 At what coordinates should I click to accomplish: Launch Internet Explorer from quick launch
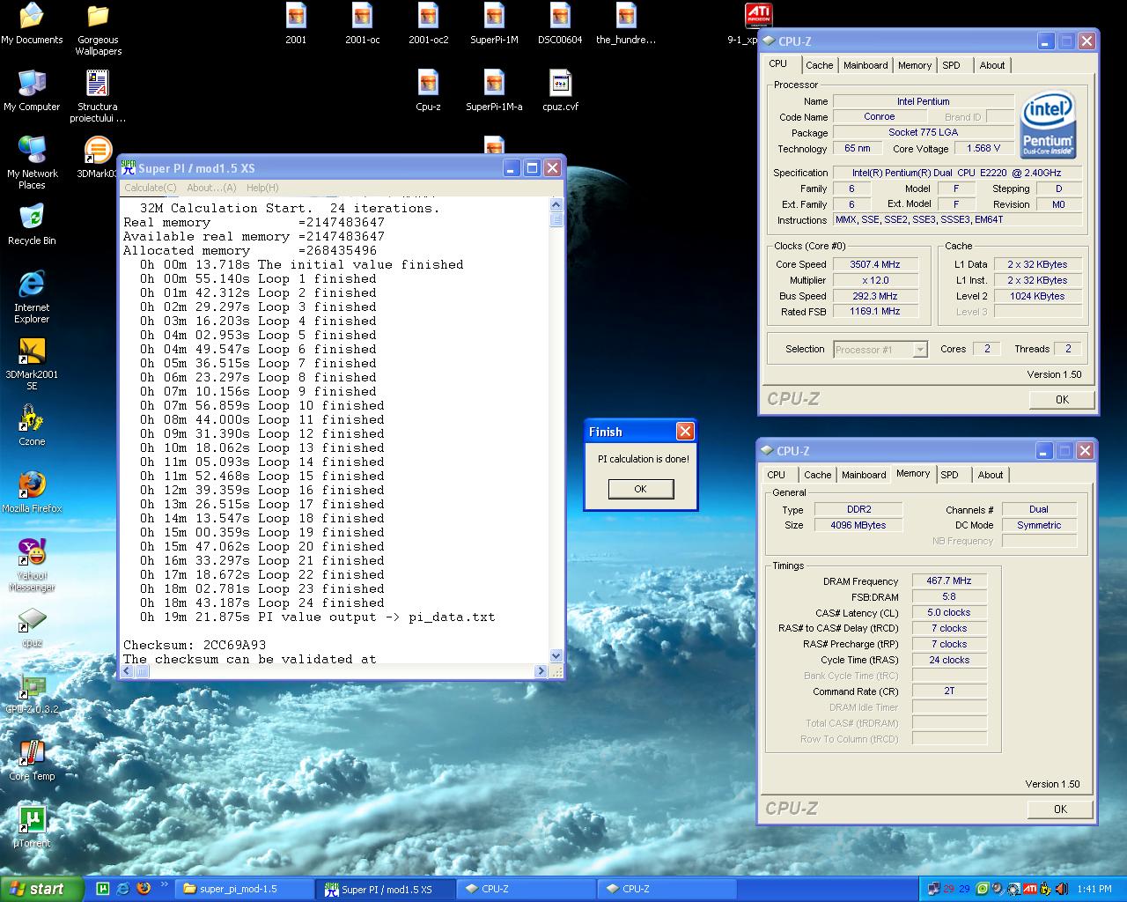pos(123,889)
